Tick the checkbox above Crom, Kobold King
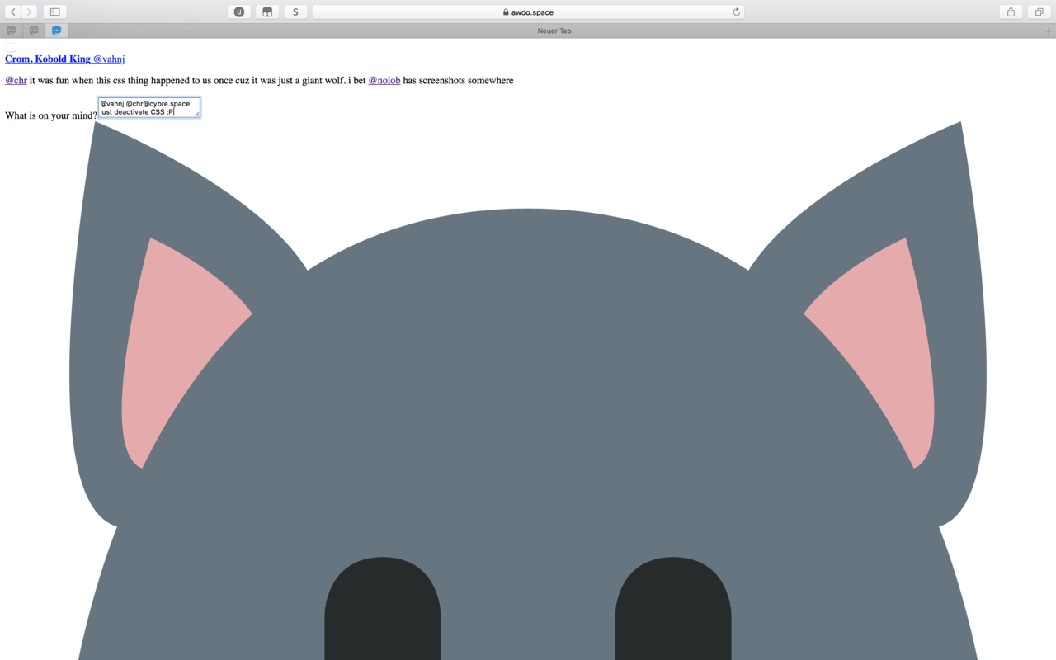 click(11, 47)
